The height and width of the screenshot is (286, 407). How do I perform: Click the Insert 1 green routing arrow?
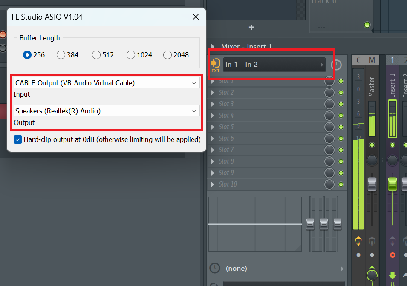tap(392, 275)
